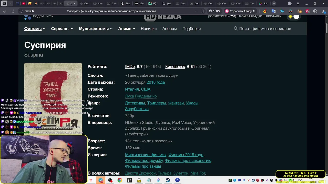Switch to the jeet browser tab

tap(167, 4)
